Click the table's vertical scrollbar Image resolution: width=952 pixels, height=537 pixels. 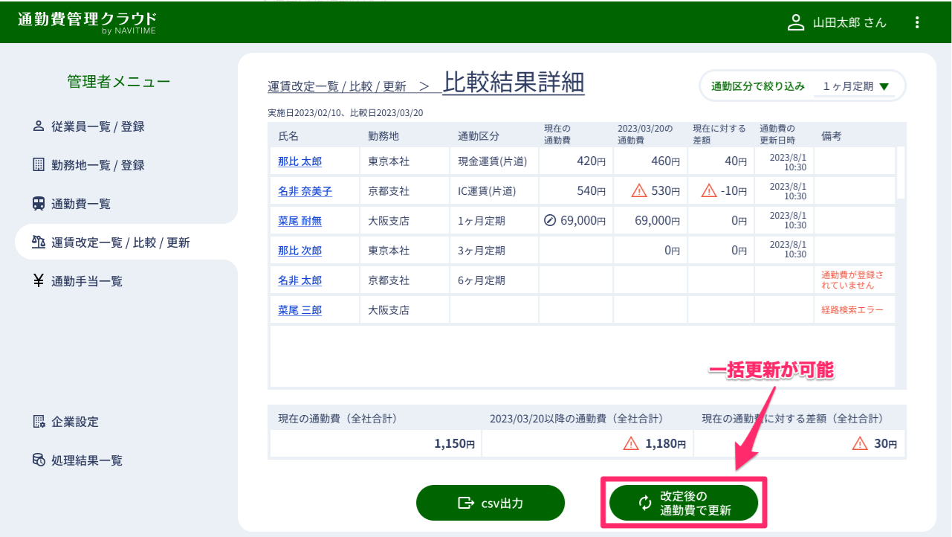click(901, 173)
